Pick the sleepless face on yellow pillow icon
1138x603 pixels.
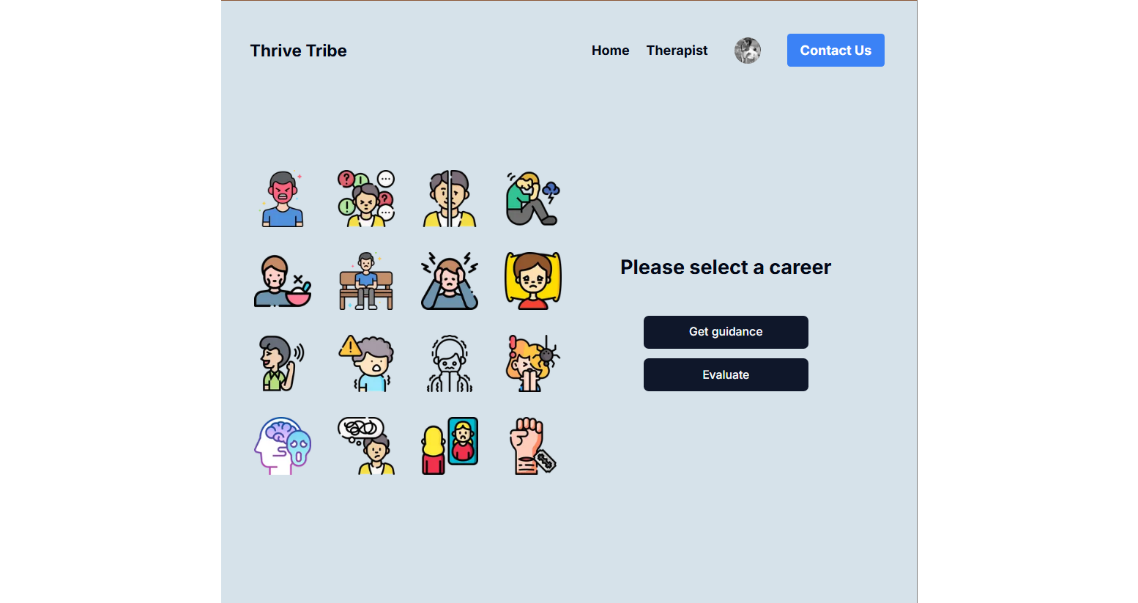point(533,281)
